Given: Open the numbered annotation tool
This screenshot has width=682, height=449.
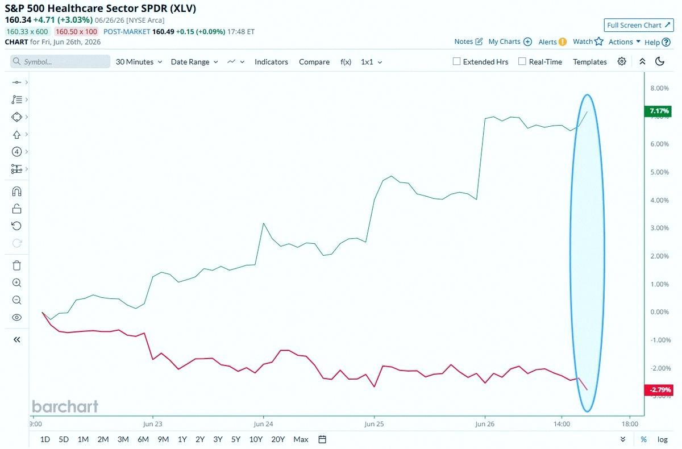Looking at the screenshot, I should (x=16, y=152).
